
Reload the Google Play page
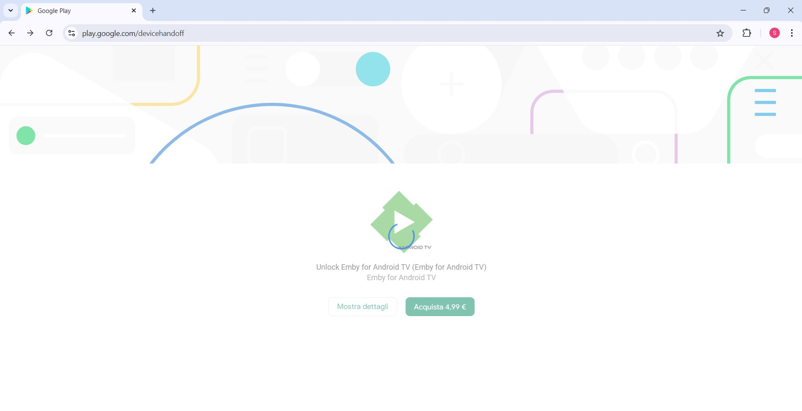[x=49, y=33]
